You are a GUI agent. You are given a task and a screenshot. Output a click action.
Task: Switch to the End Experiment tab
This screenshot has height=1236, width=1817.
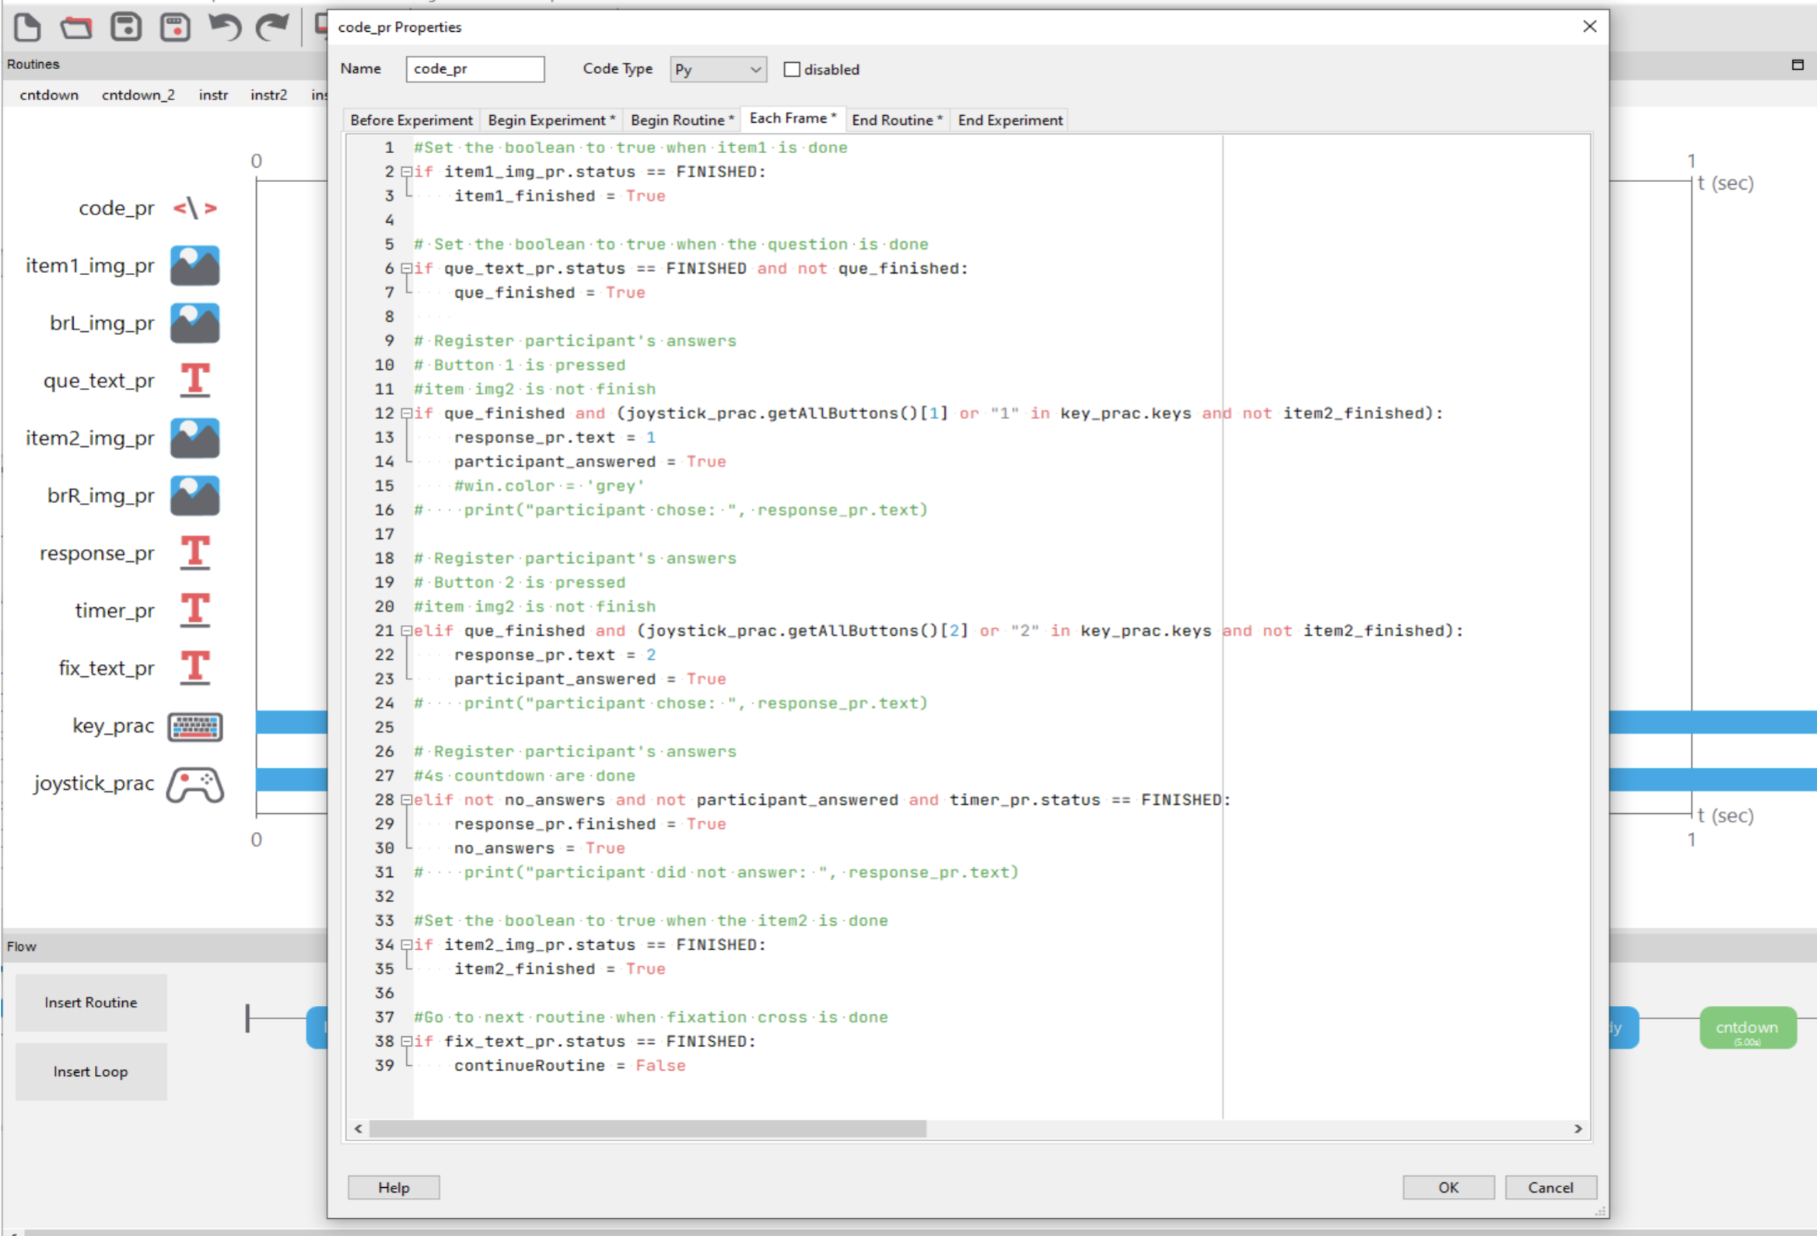tap(1010, 120)
